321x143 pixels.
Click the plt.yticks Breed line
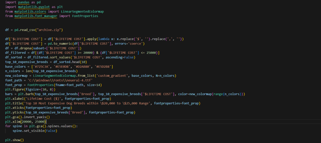click(70, 112)
